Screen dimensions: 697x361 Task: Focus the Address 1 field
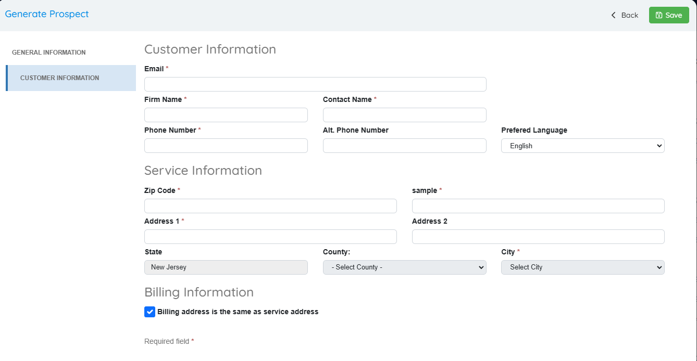(x=270, y=237)
